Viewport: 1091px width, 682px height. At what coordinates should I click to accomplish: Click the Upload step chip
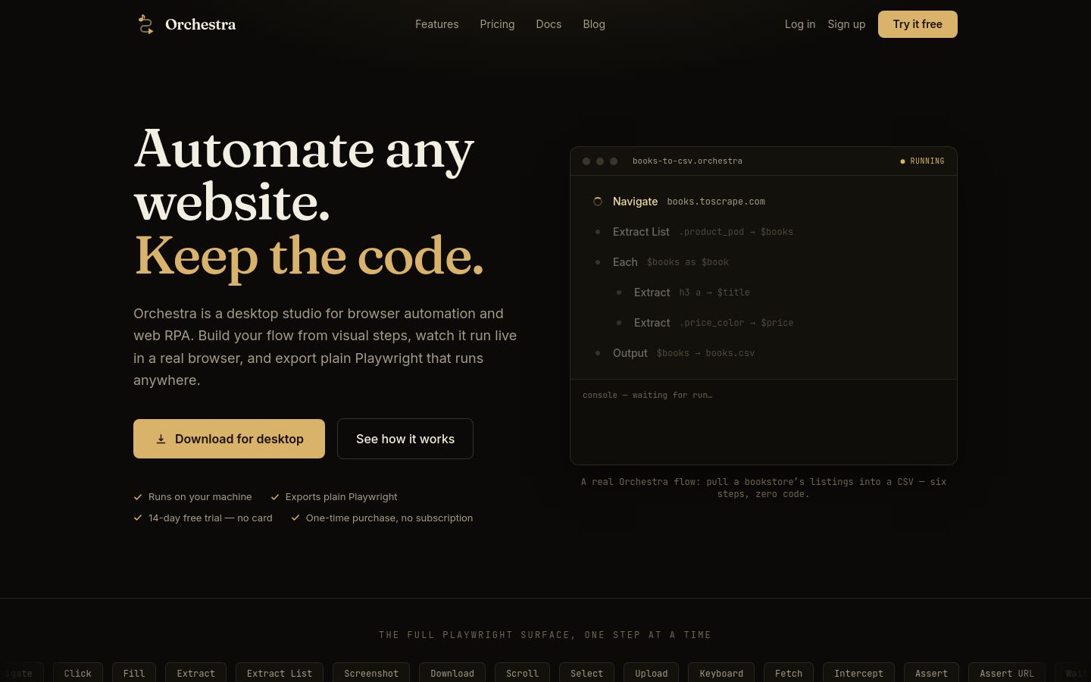pos(652,673)
